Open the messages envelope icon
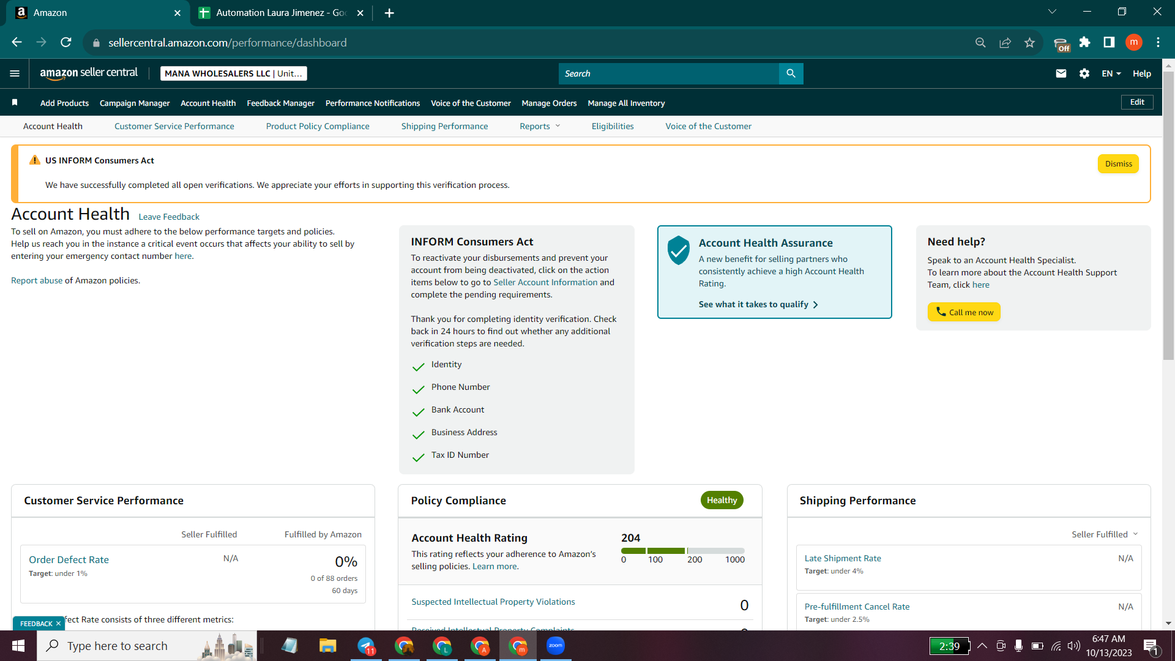The image size is (1175, 661). click(x=1061, y=73)
